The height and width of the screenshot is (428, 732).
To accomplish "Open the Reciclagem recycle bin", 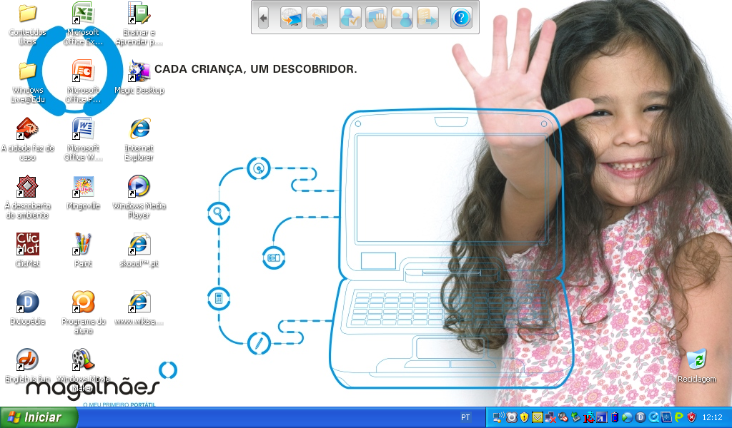I will point(697,366).
